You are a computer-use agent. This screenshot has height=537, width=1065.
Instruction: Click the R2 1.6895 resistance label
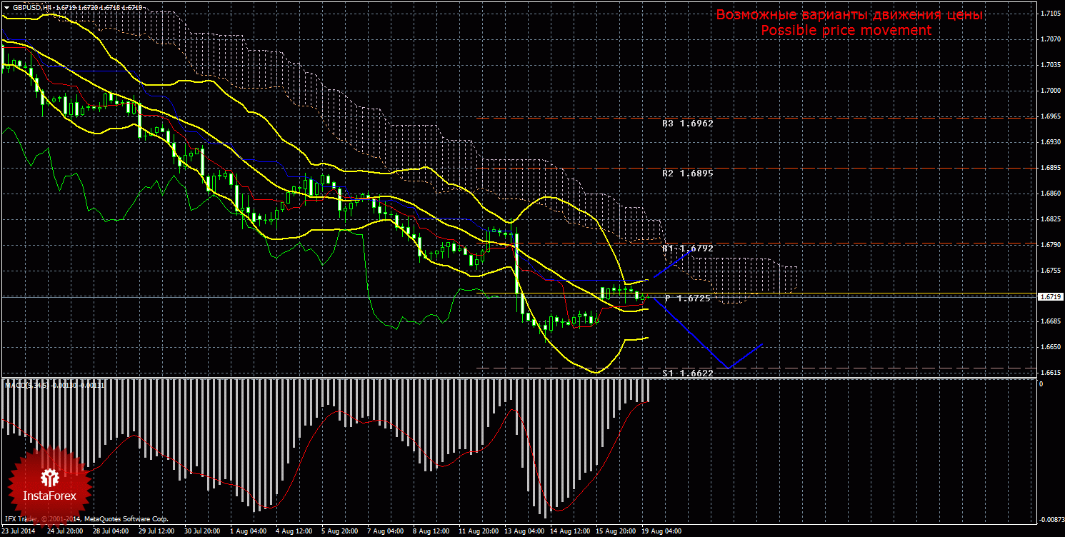point(687,173)
